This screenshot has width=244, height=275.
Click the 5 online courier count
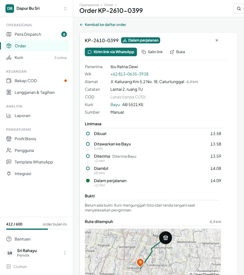61,58
